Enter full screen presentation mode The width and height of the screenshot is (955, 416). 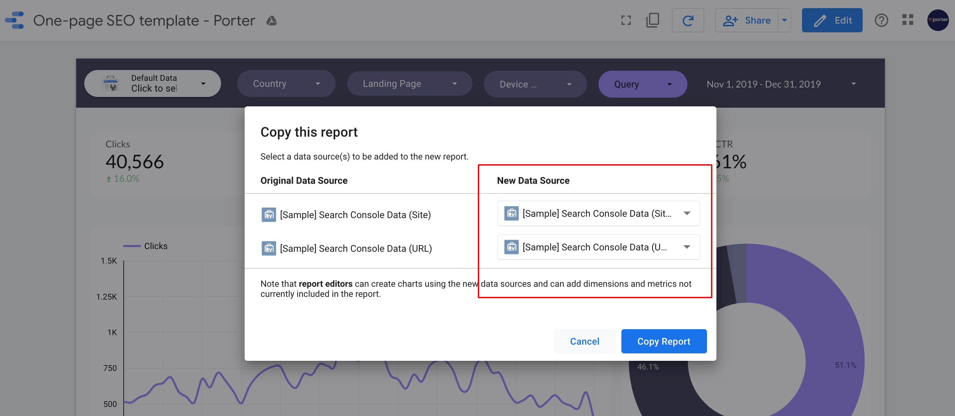[x=626, y=21]
